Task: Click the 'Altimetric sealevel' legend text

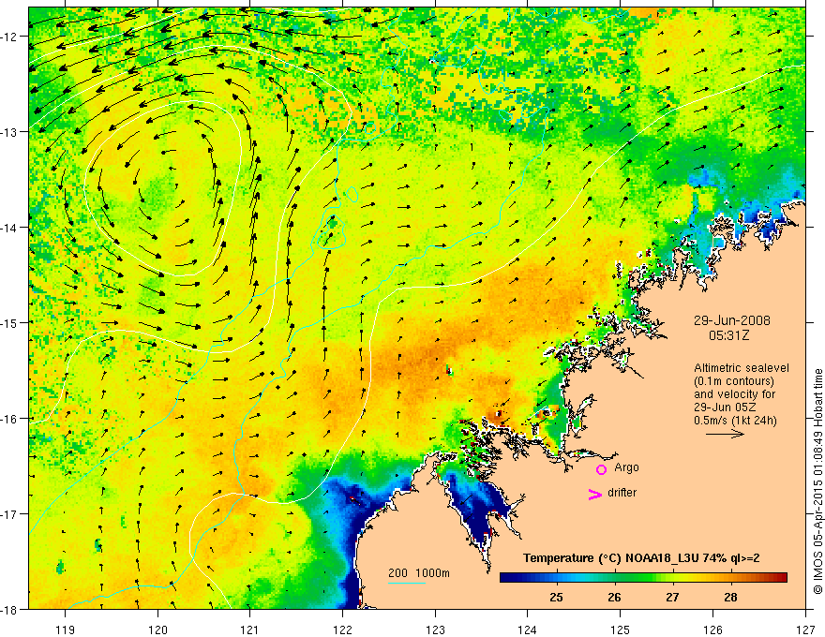Action: coord(742,368)
